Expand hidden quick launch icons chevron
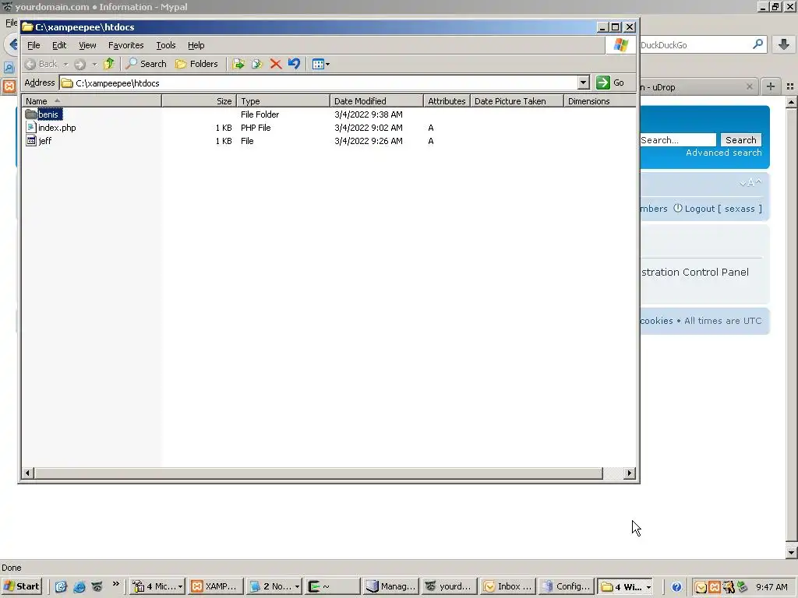This screenshot has width=798, height=598. (115, 584)
